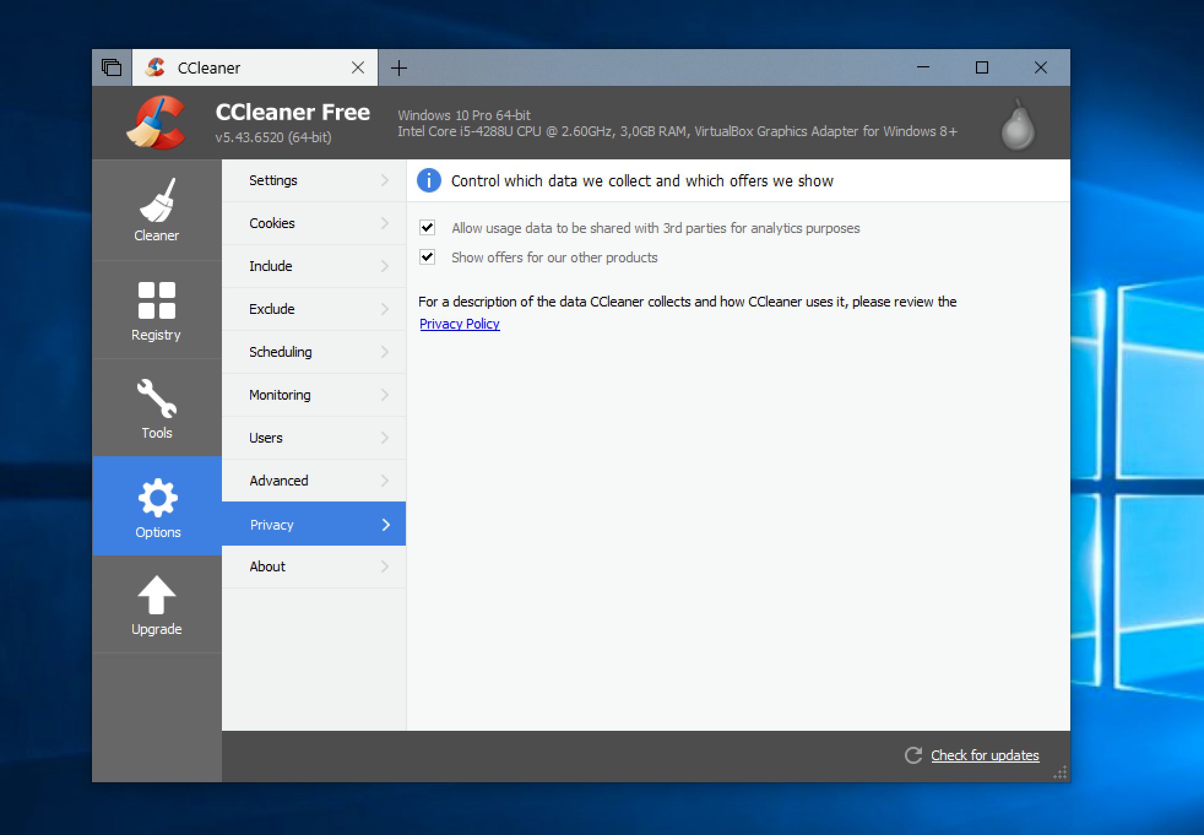The image size is (1204, 835).
Task: Close the CCleaner tab
Action: click(x=358, y=67)
